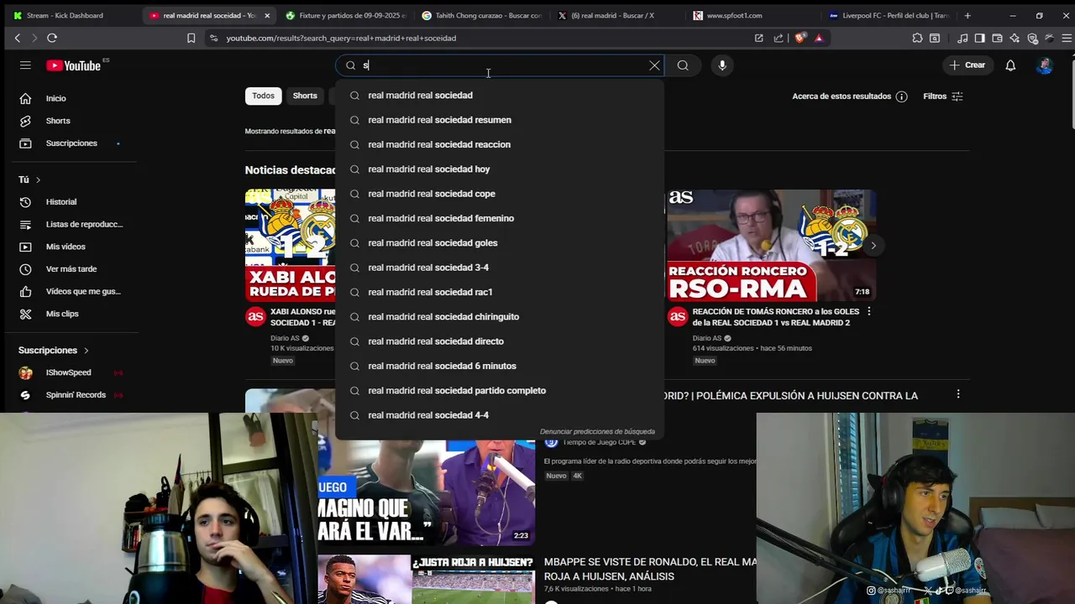This screenshot has width=1075, height=604.
Task: Switch to Liverpool FC Perfil del club tab
Action: (x=890, y=15)
